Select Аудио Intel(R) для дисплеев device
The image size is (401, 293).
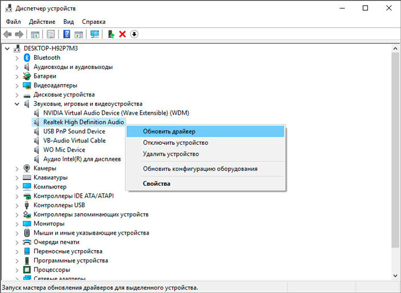point(82,159)
